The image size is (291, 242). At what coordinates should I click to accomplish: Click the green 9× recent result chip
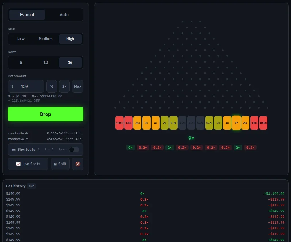coord(130,148)
